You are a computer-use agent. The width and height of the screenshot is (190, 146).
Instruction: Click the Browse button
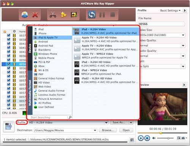click(108, 130)
